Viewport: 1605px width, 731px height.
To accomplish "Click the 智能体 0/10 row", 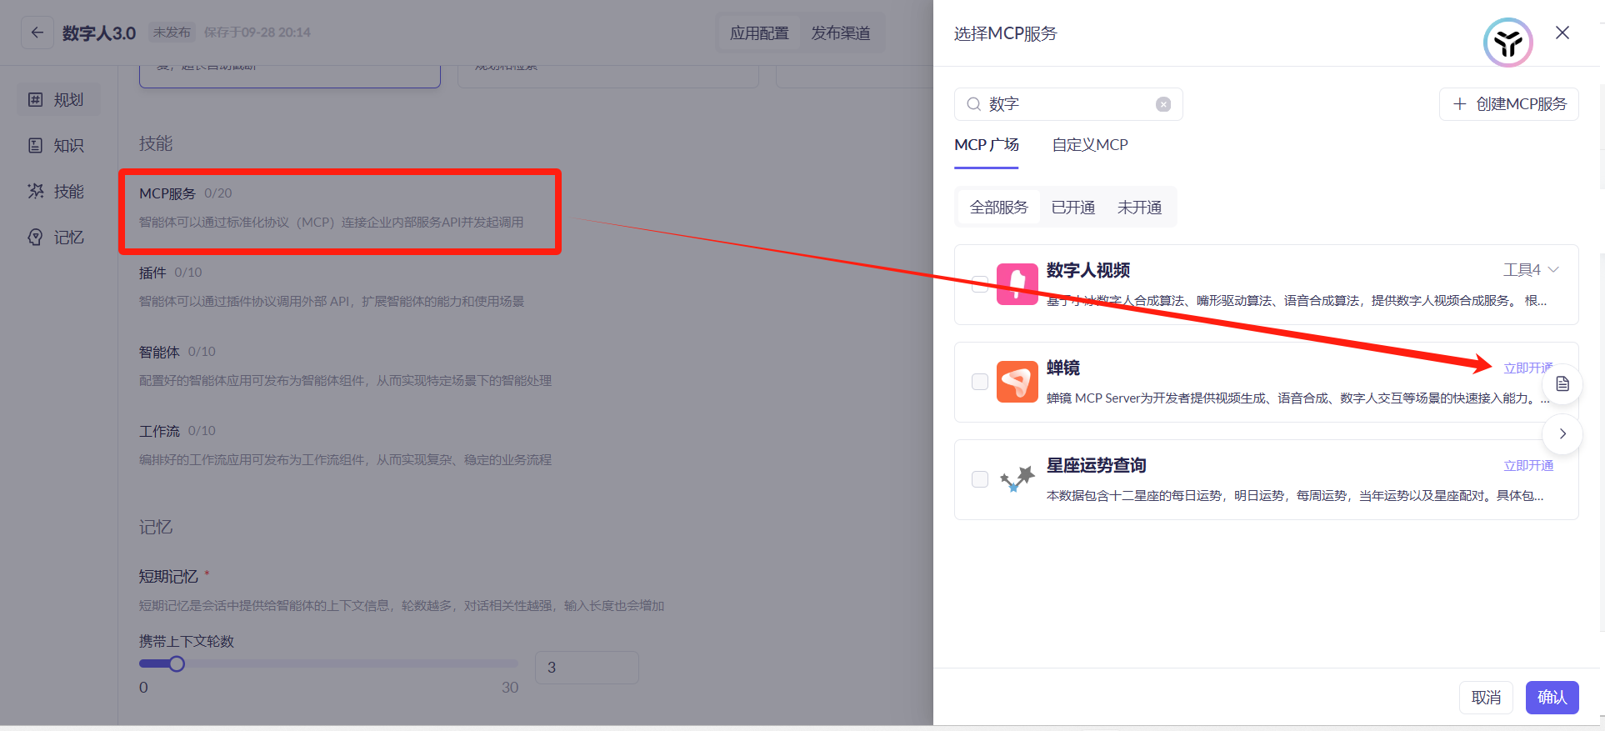I will coord(345,366).
